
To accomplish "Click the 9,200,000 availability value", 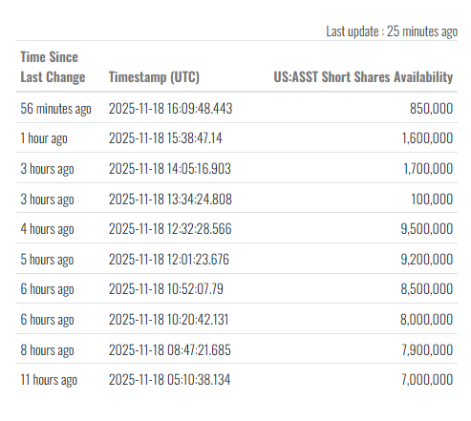I will 427,260.
